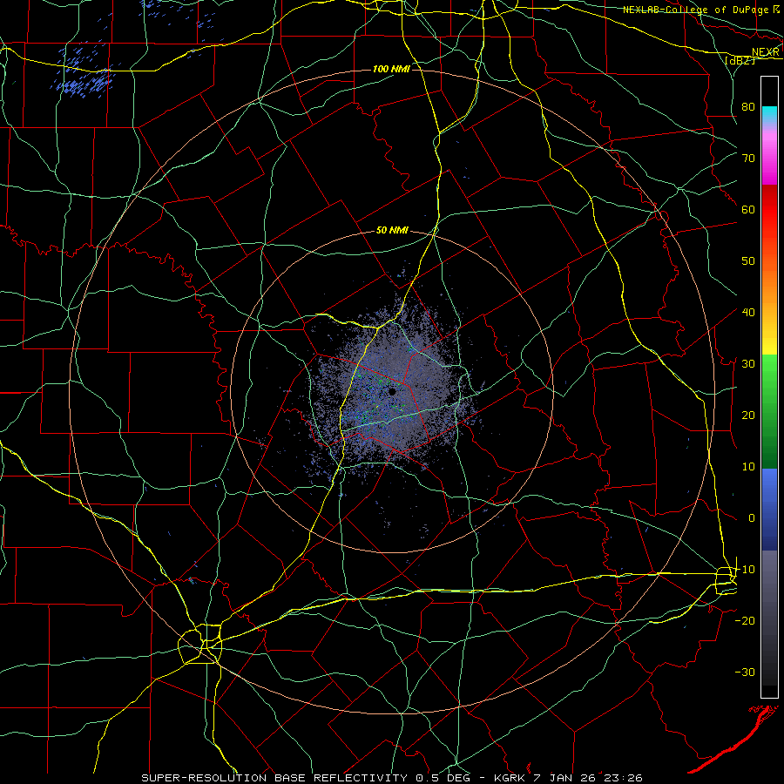Click the black radar site dot
The image size is (784, 784).
tap(393, 392)
